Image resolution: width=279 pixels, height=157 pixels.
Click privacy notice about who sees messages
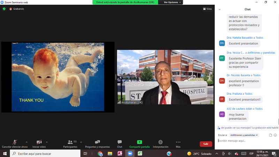pyautogui.click(x=248, y=128)
